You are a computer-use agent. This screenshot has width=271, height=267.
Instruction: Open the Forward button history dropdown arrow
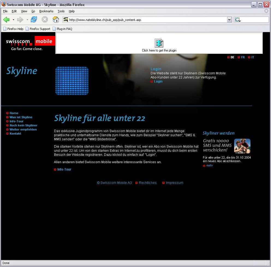point(27,20)
